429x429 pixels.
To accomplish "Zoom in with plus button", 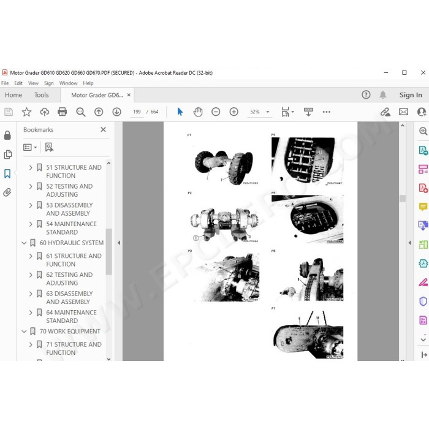I will click(234, 112).
